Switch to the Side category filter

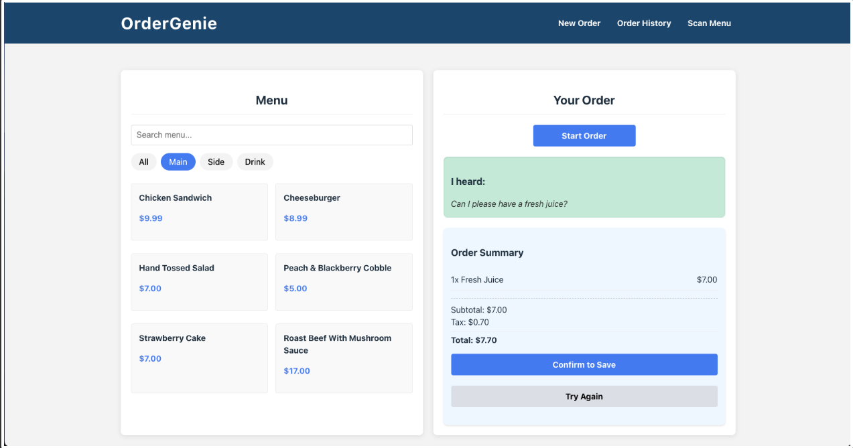click(x=216, y=161)
